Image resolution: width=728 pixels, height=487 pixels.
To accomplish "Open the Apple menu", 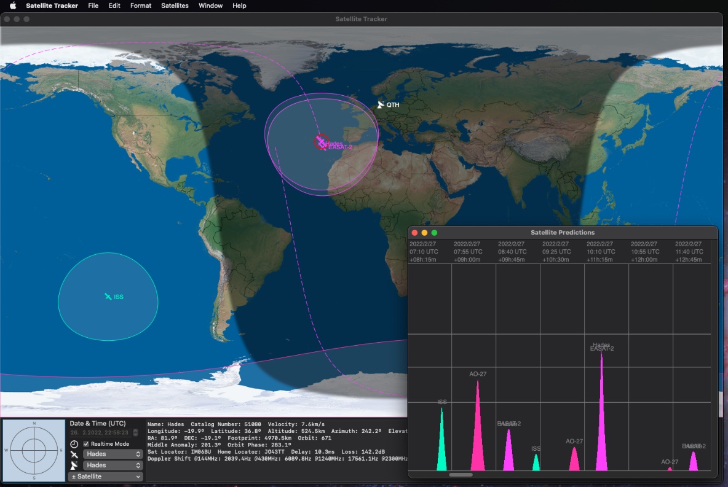I will pos(13,6).
